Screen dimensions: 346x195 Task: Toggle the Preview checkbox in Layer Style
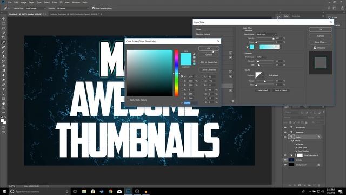(x=315, y=48)
